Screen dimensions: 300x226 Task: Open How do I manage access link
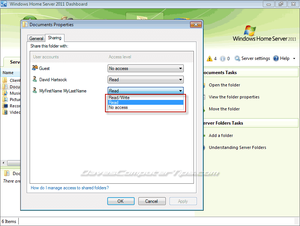tap(70, 188)
